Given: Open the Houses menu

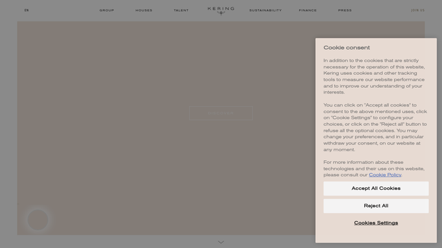Looking at the screenshot, I should pos(144,10).
